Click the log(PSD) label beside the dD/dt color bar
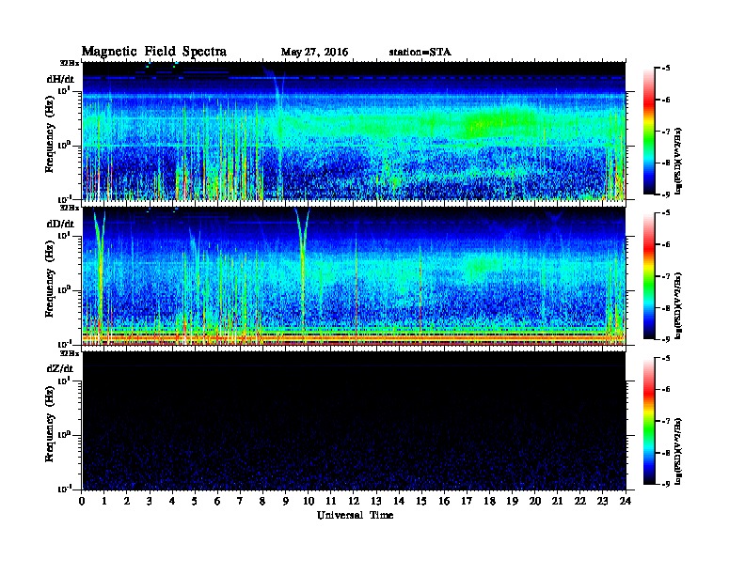Screen dimensions: 745x575 (678, 305)
